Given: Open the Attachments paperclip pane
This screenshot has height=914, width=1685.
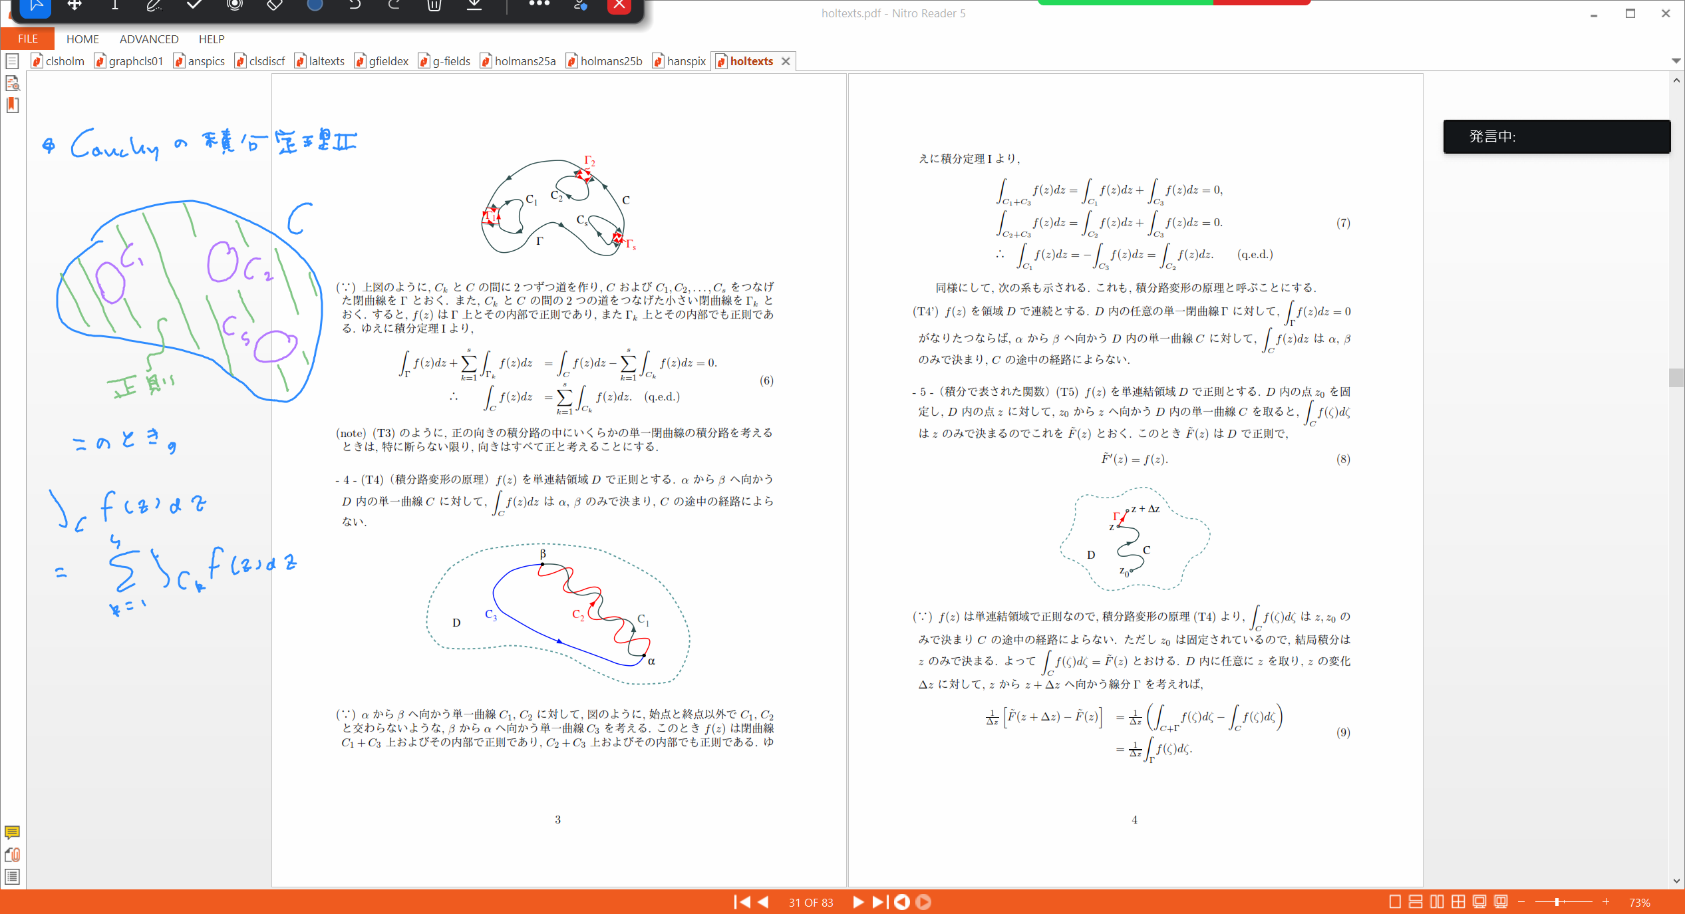Looking at the screenshot, I should pos(12,855).
